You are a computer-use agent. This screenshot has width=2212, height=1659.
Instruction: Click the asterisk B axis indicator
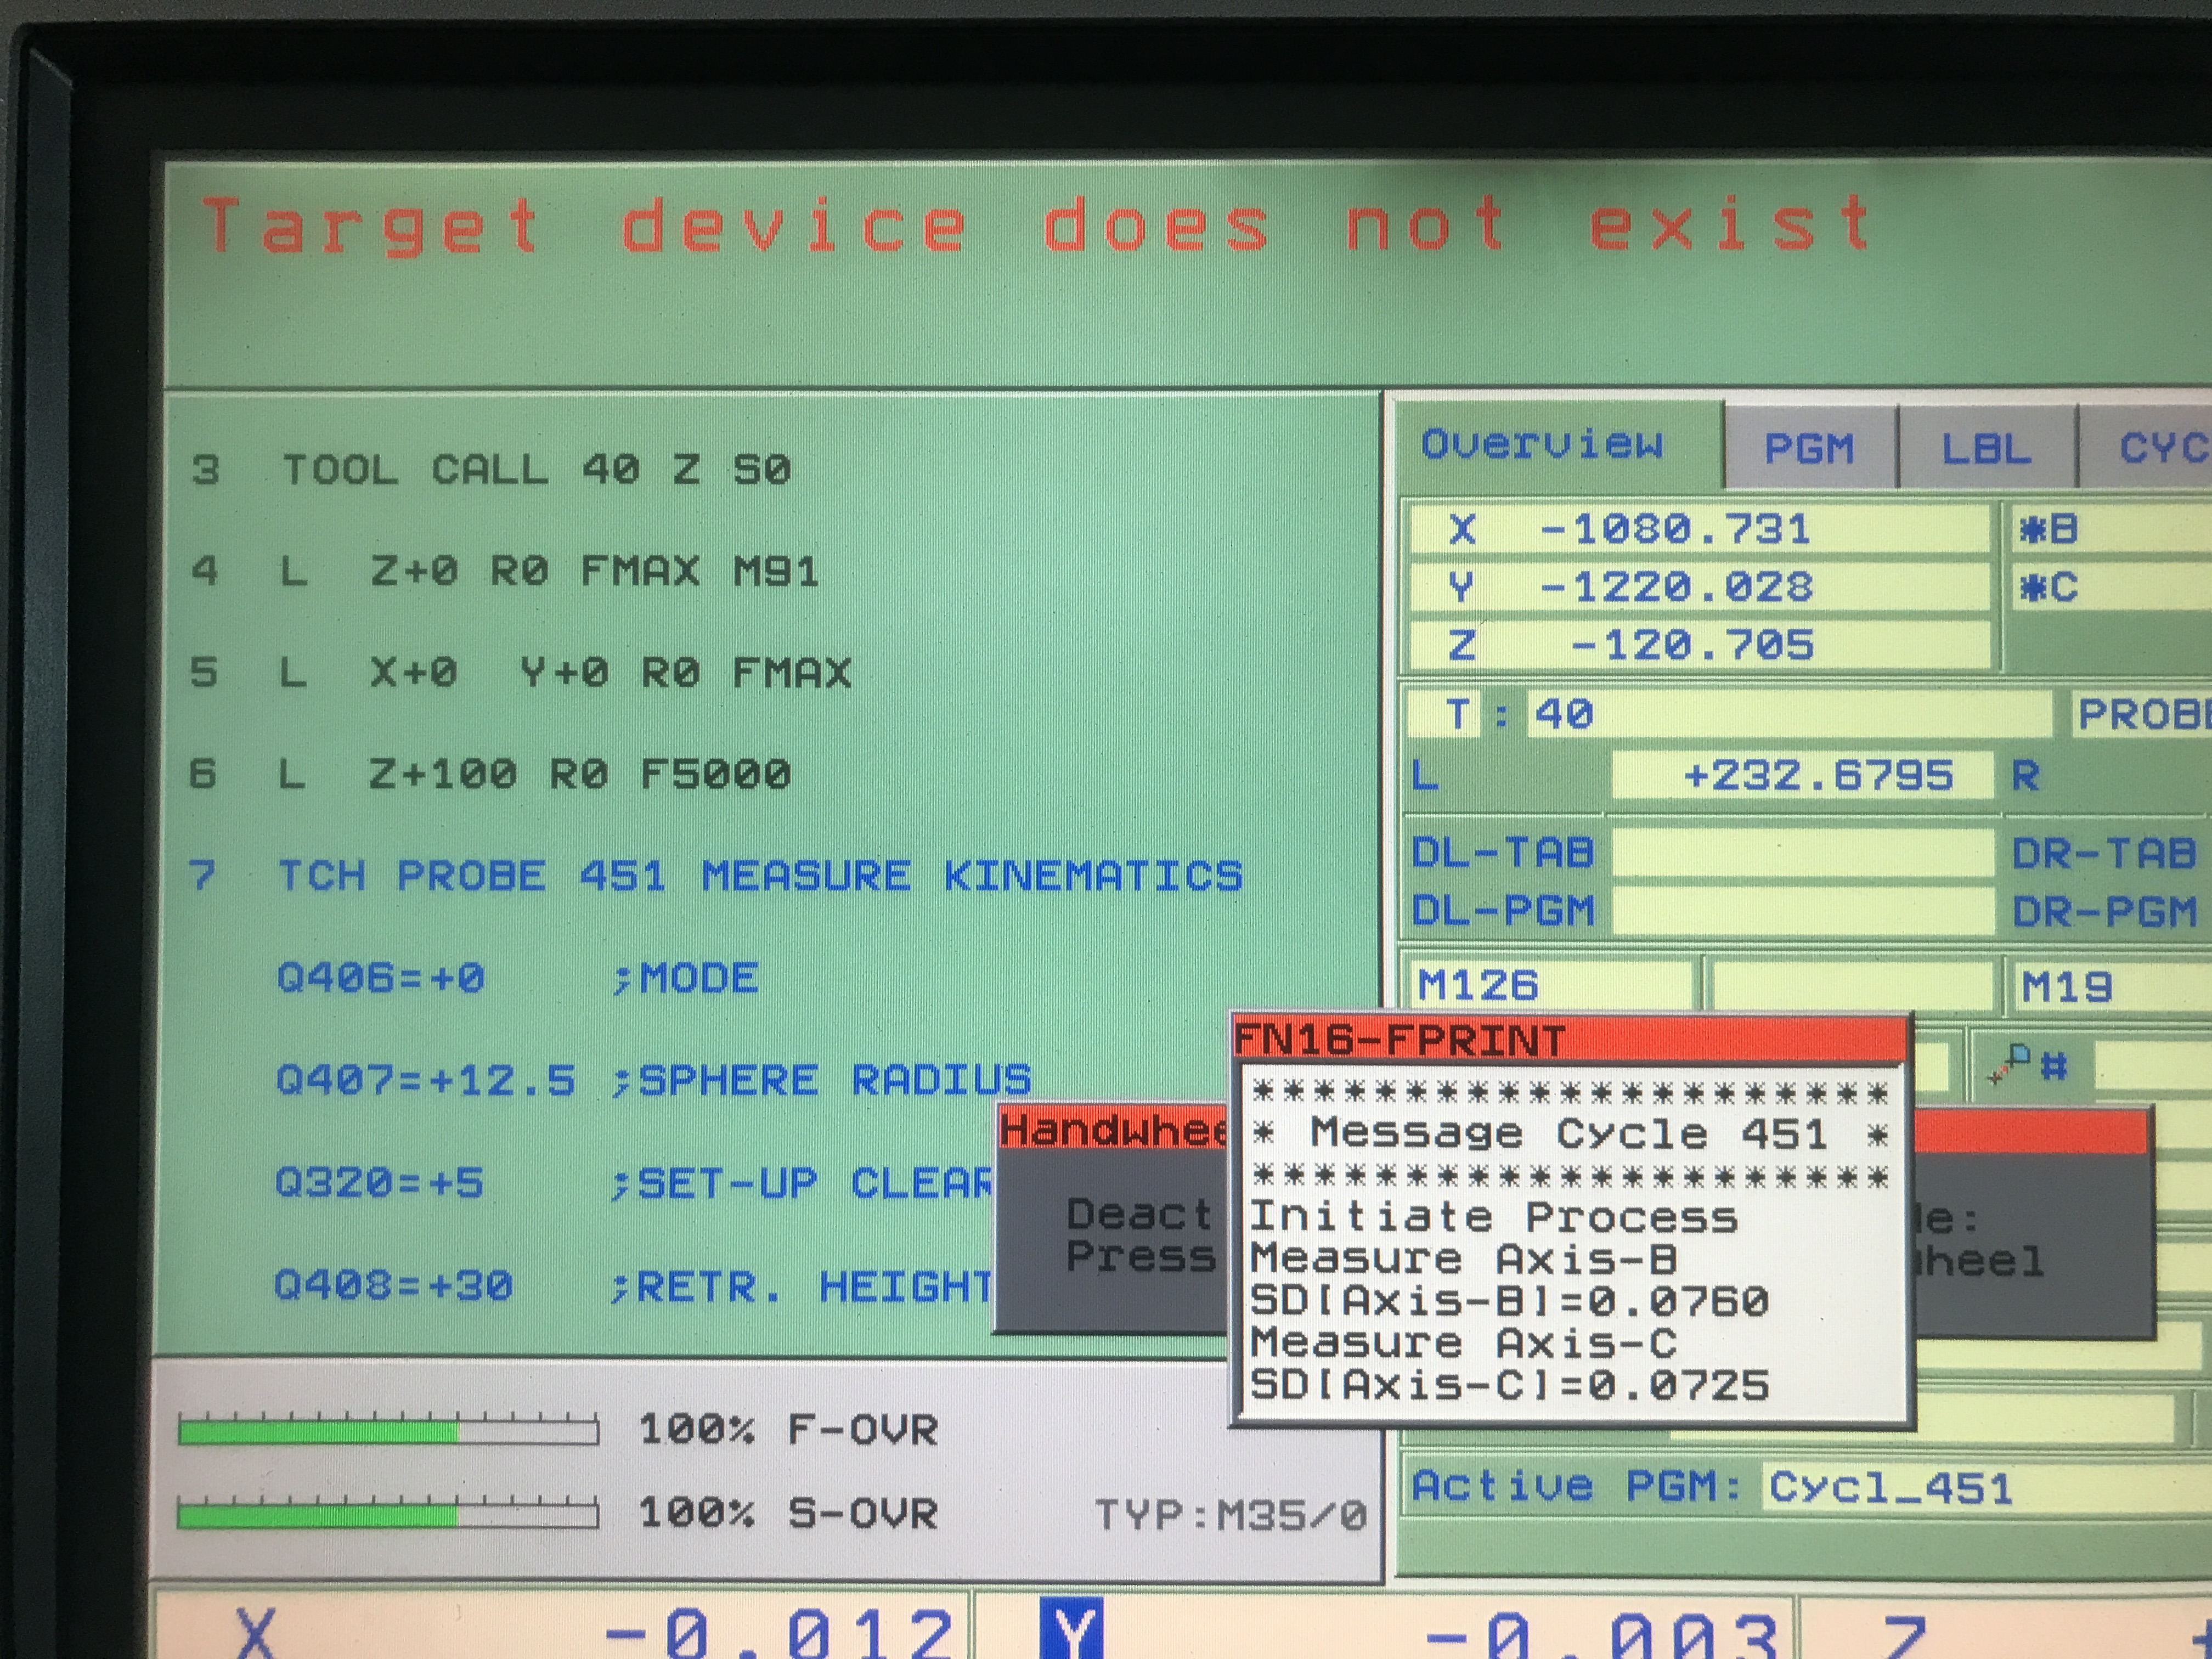(x=2049, y=529)
